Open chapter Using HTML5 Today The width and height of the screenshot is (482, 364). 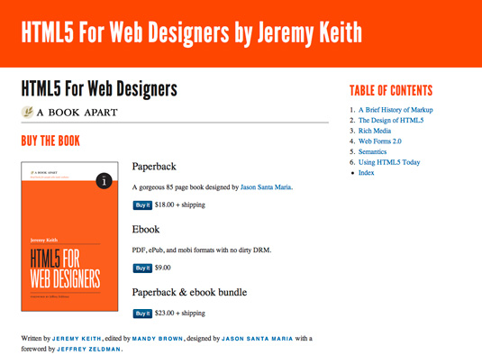pyautogui.click(x=389, y=162)
